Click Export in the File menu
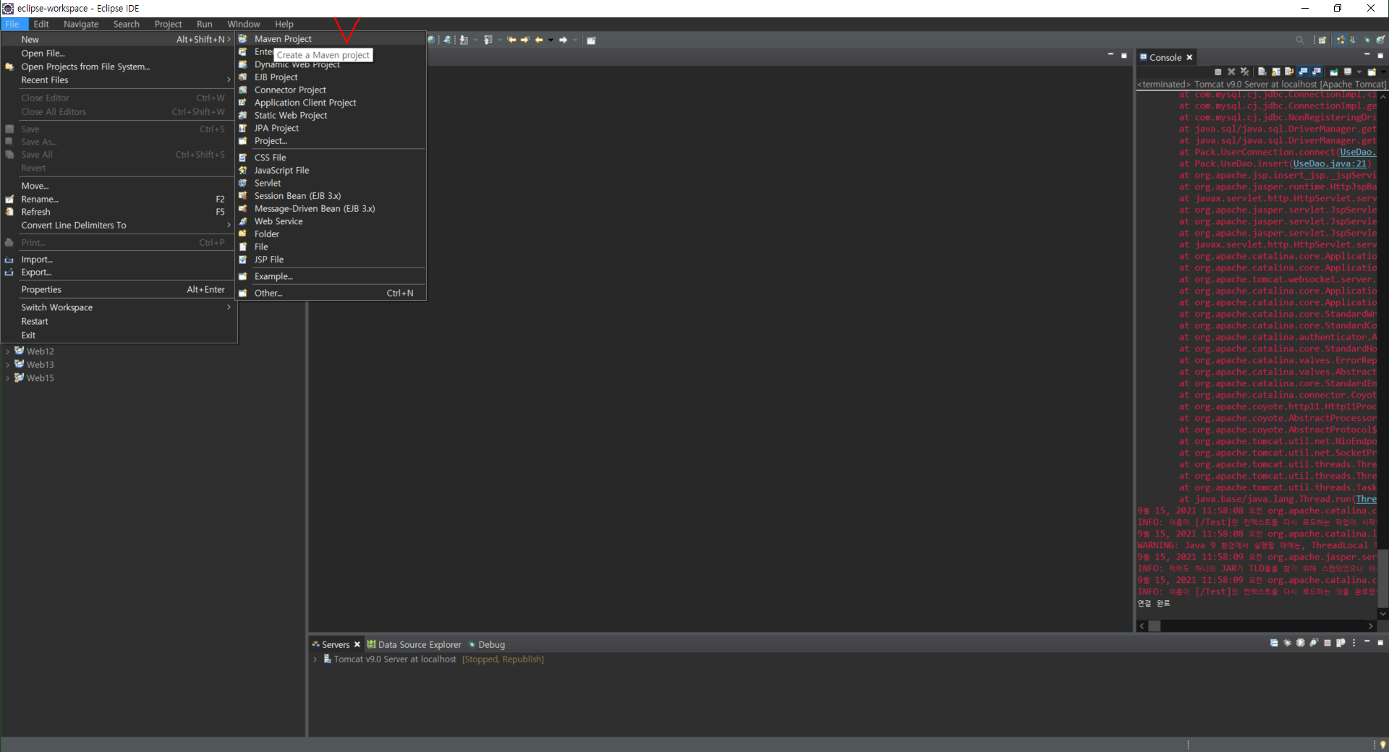 point(118,273)
